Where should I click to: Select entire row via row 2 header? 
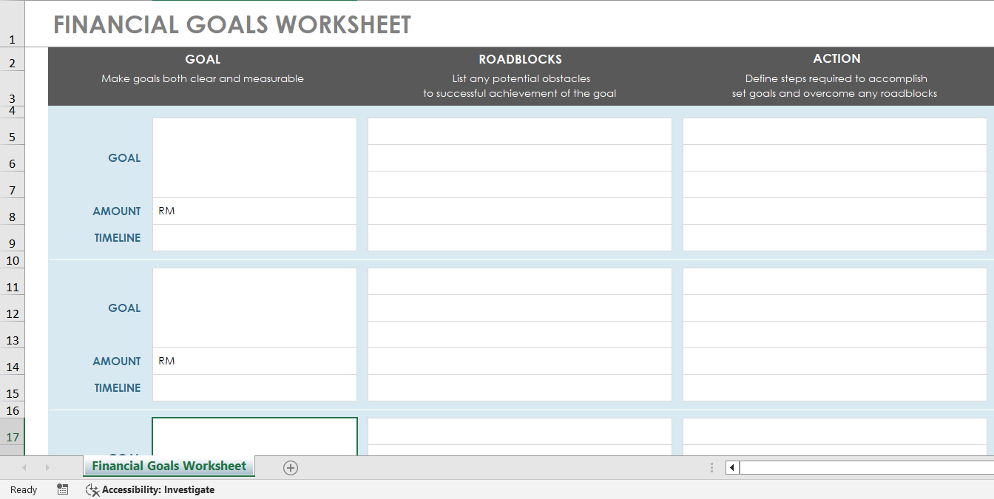point(12,59)
